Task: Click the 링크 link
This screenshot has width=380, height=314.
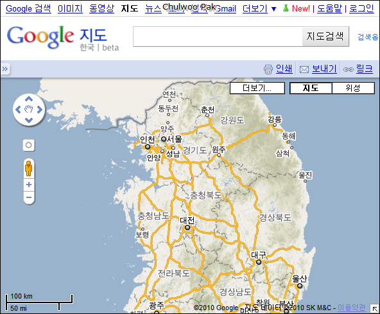Action: tap(364, 69)
